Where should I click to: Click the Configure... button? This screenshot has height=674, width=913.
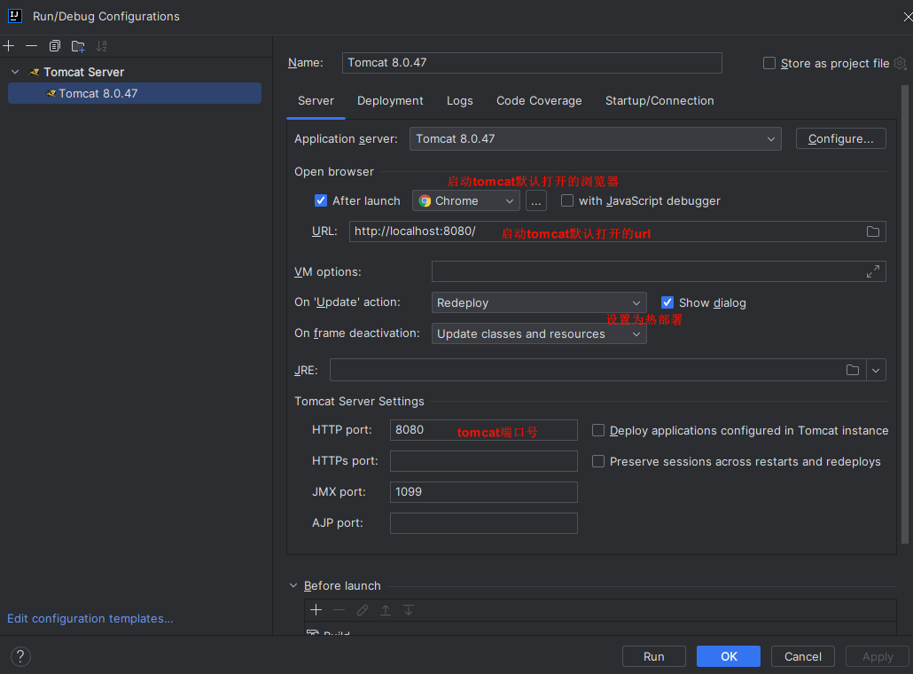coord(841,138)
